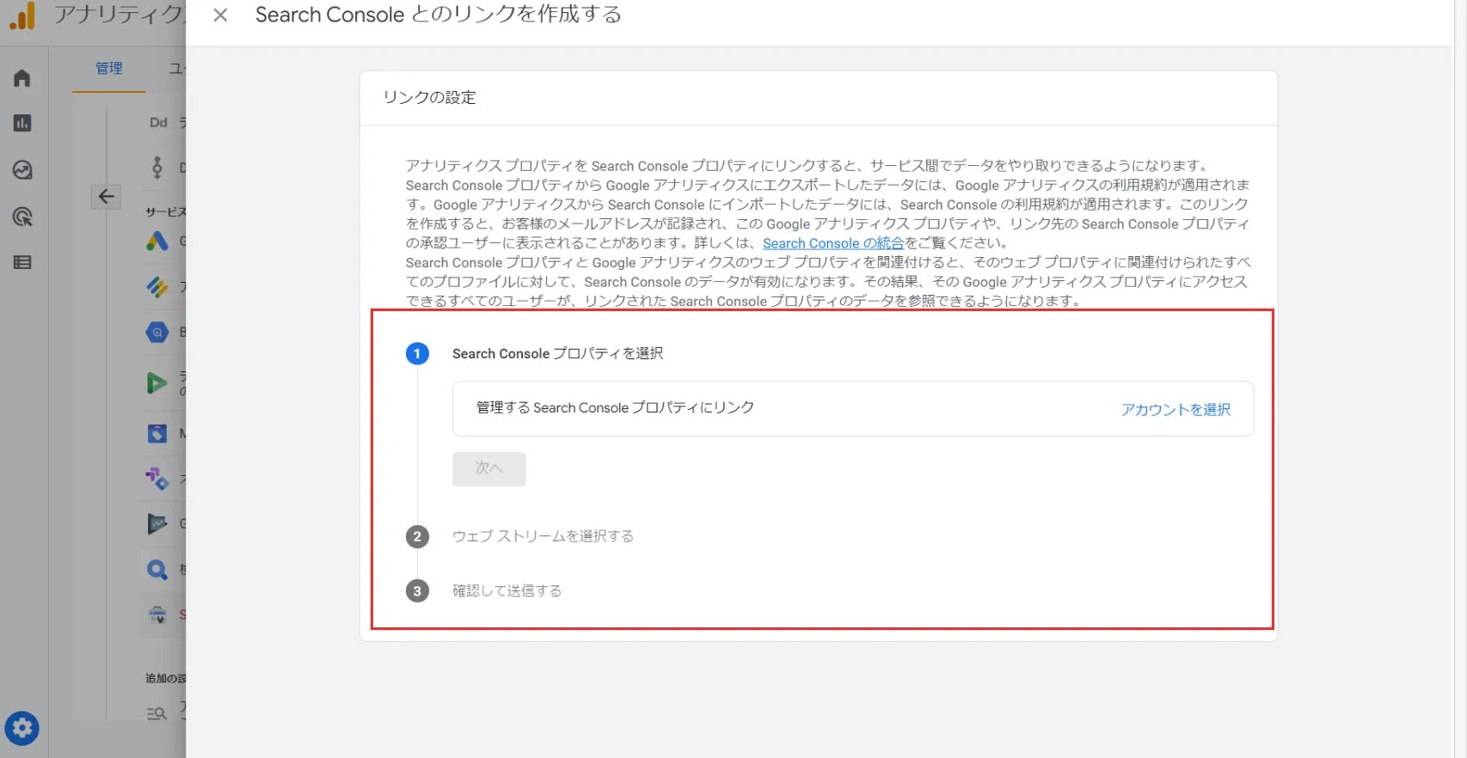Click the panel title Search Console とのリンクを作成する
The width and height of the screenshot is (1467, 758).
[439, 15]
